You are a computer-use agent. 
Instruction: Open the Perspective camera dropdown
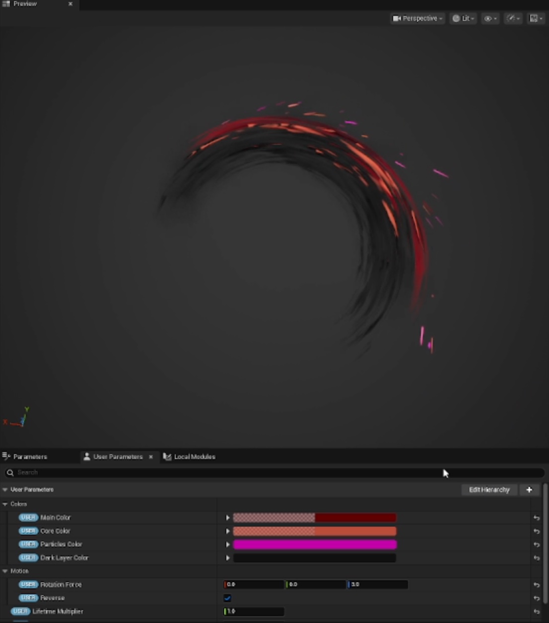coord(417,18)
